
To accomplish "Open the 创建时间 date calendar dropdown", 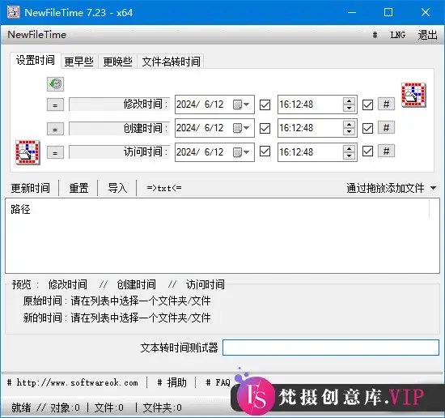I will click(241, 128).
